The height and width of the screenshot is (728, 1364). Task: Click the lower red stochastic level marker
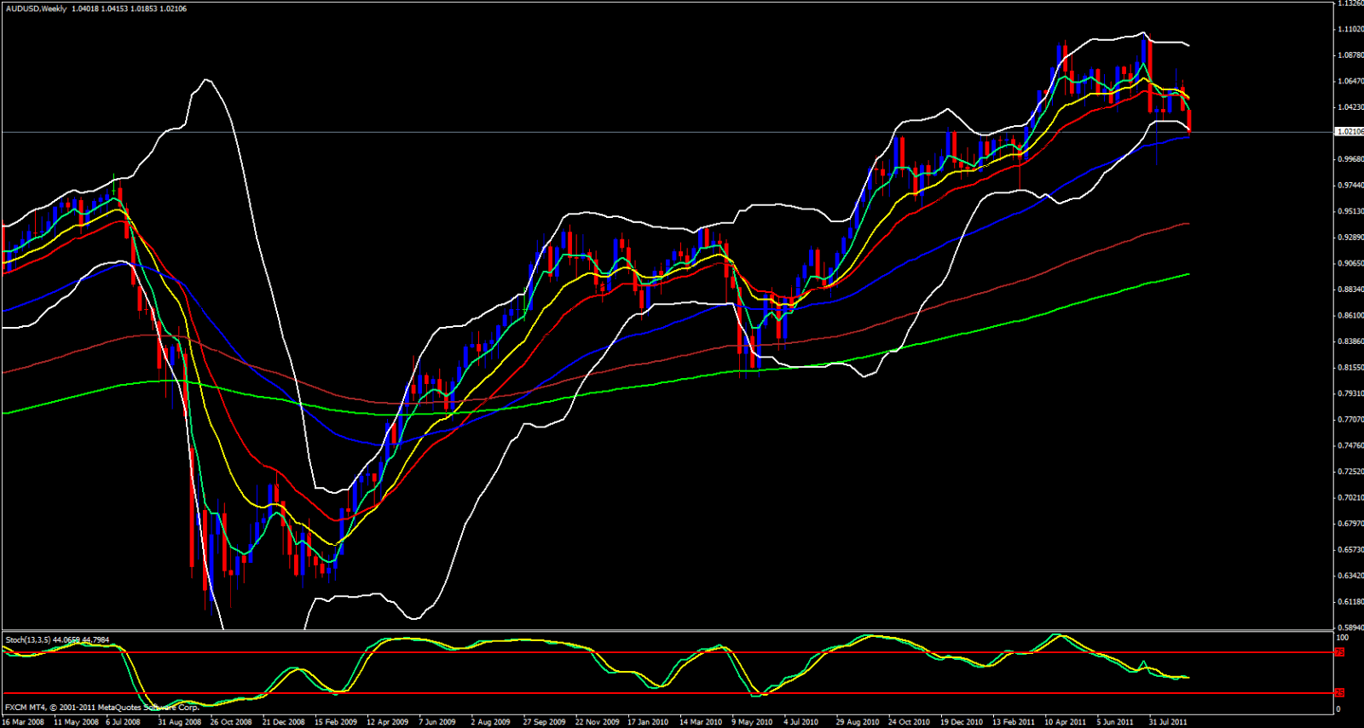1339,693
